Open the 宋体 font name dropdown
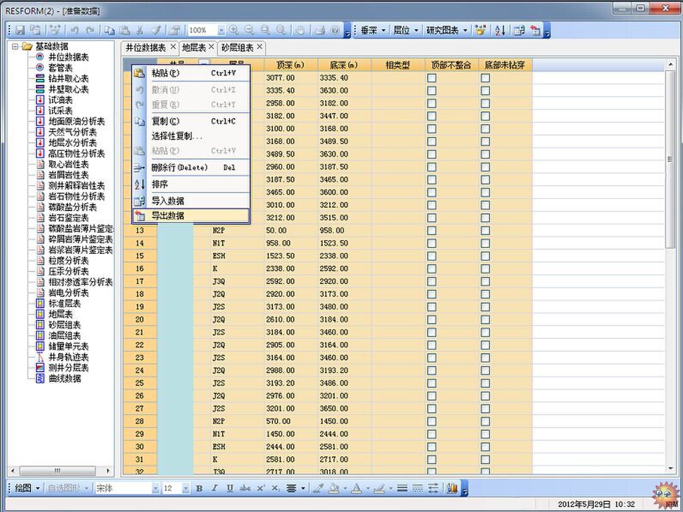 (x=156, y=488)
